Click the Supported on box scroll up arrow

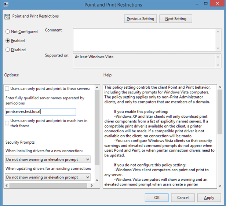click(218, 57)
